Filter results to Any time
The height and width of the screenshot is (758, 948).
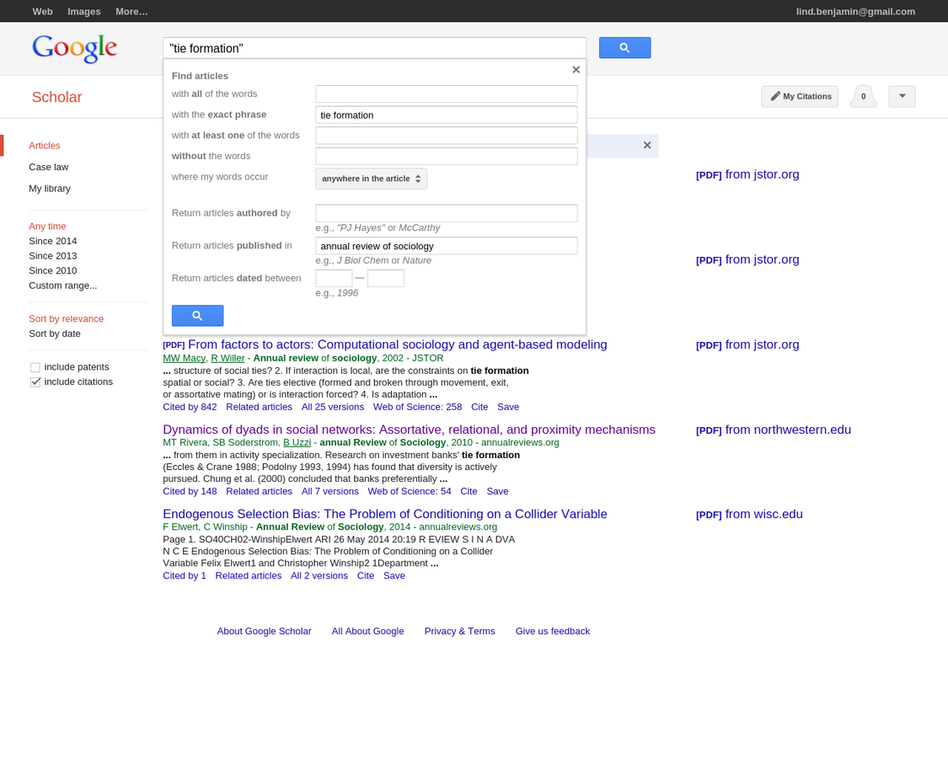coord(47,226)
